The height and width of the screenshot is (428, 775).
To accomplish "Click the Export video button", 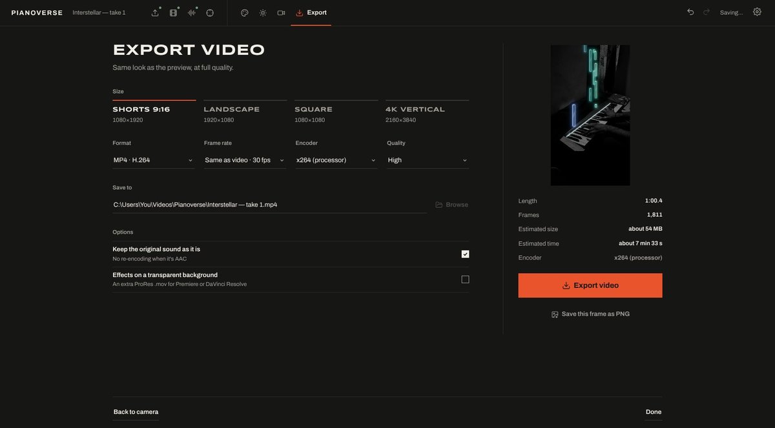I will pyautogui.click(x=590, y=285).
